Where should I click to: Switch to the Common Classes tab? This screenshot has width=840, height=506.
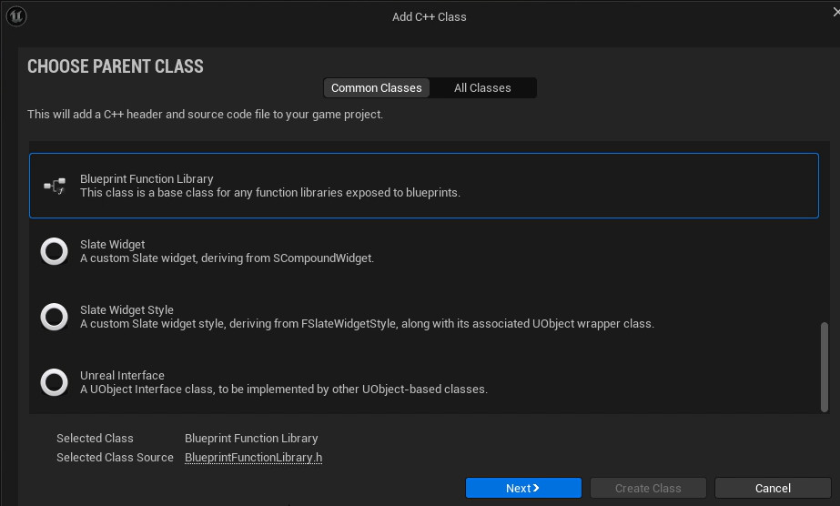pyautogui.click(x=376, y=87)
